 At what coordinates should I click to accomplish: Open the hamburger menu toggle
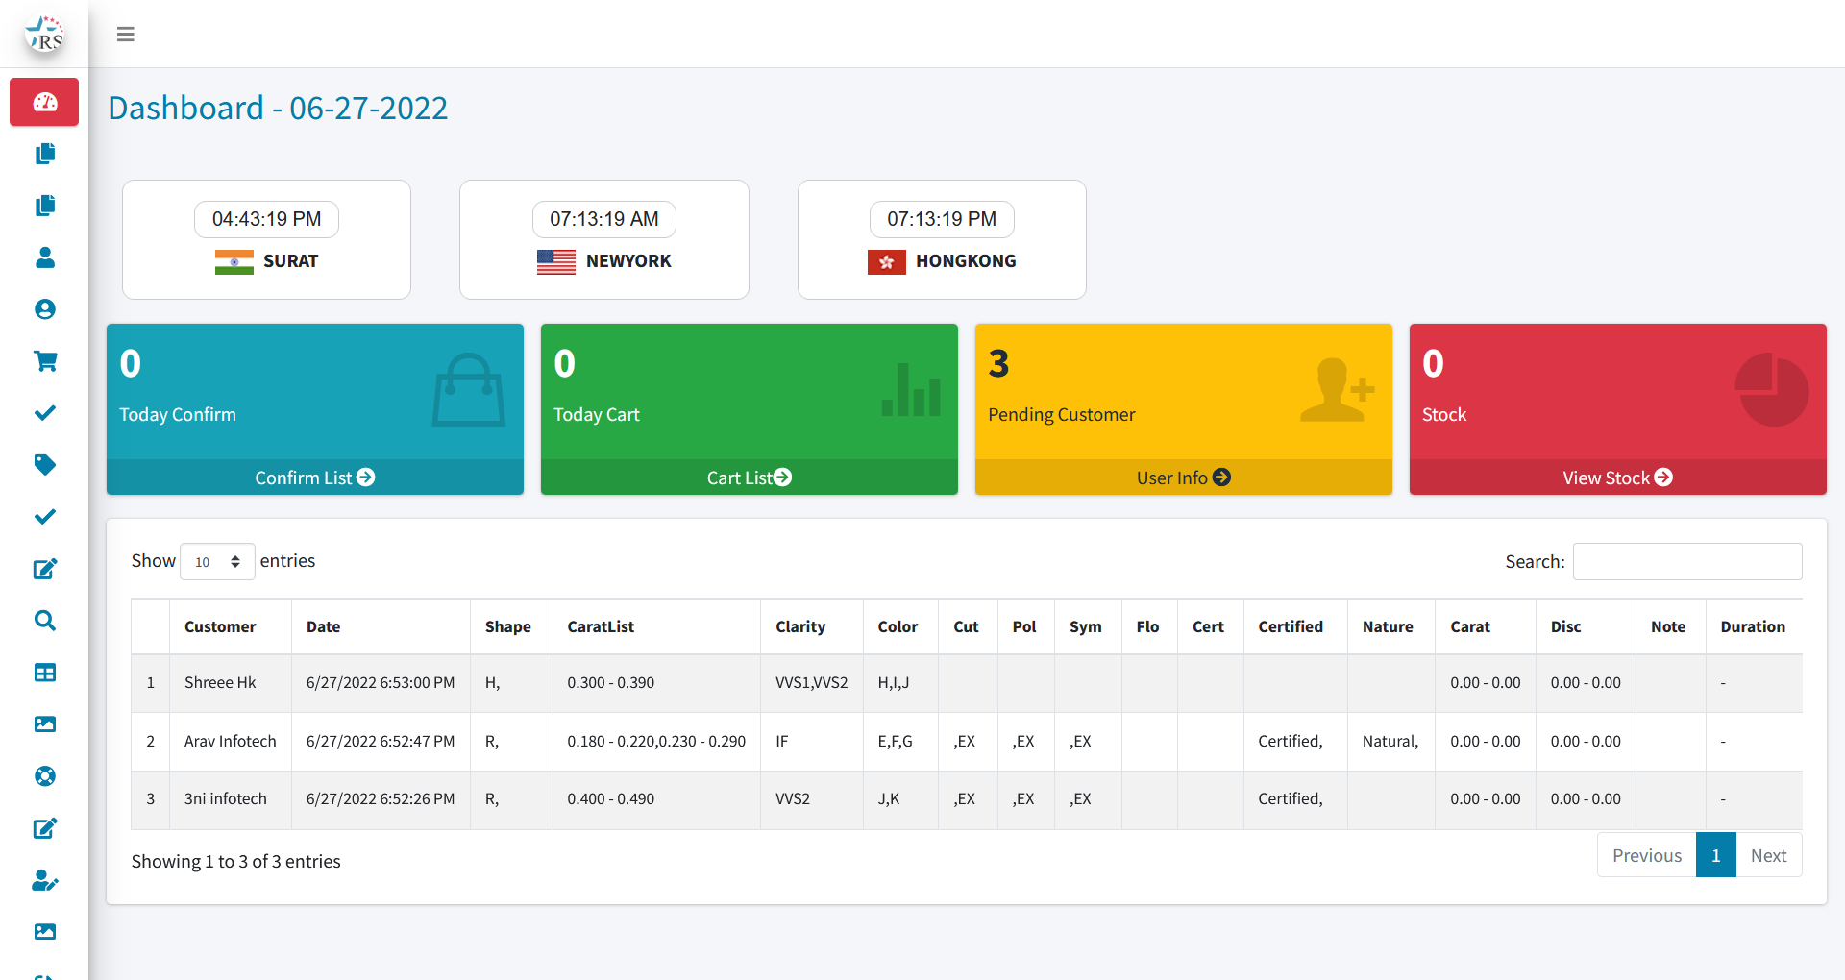pyautogui.click(x=125, y=35)
